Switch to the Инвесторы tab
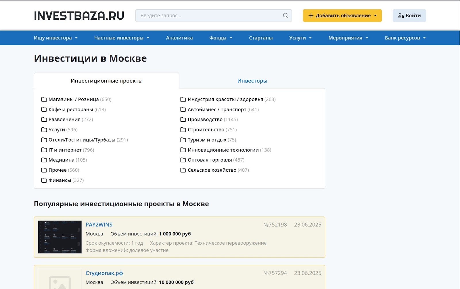Screen dimensions: 460x289 252,81
